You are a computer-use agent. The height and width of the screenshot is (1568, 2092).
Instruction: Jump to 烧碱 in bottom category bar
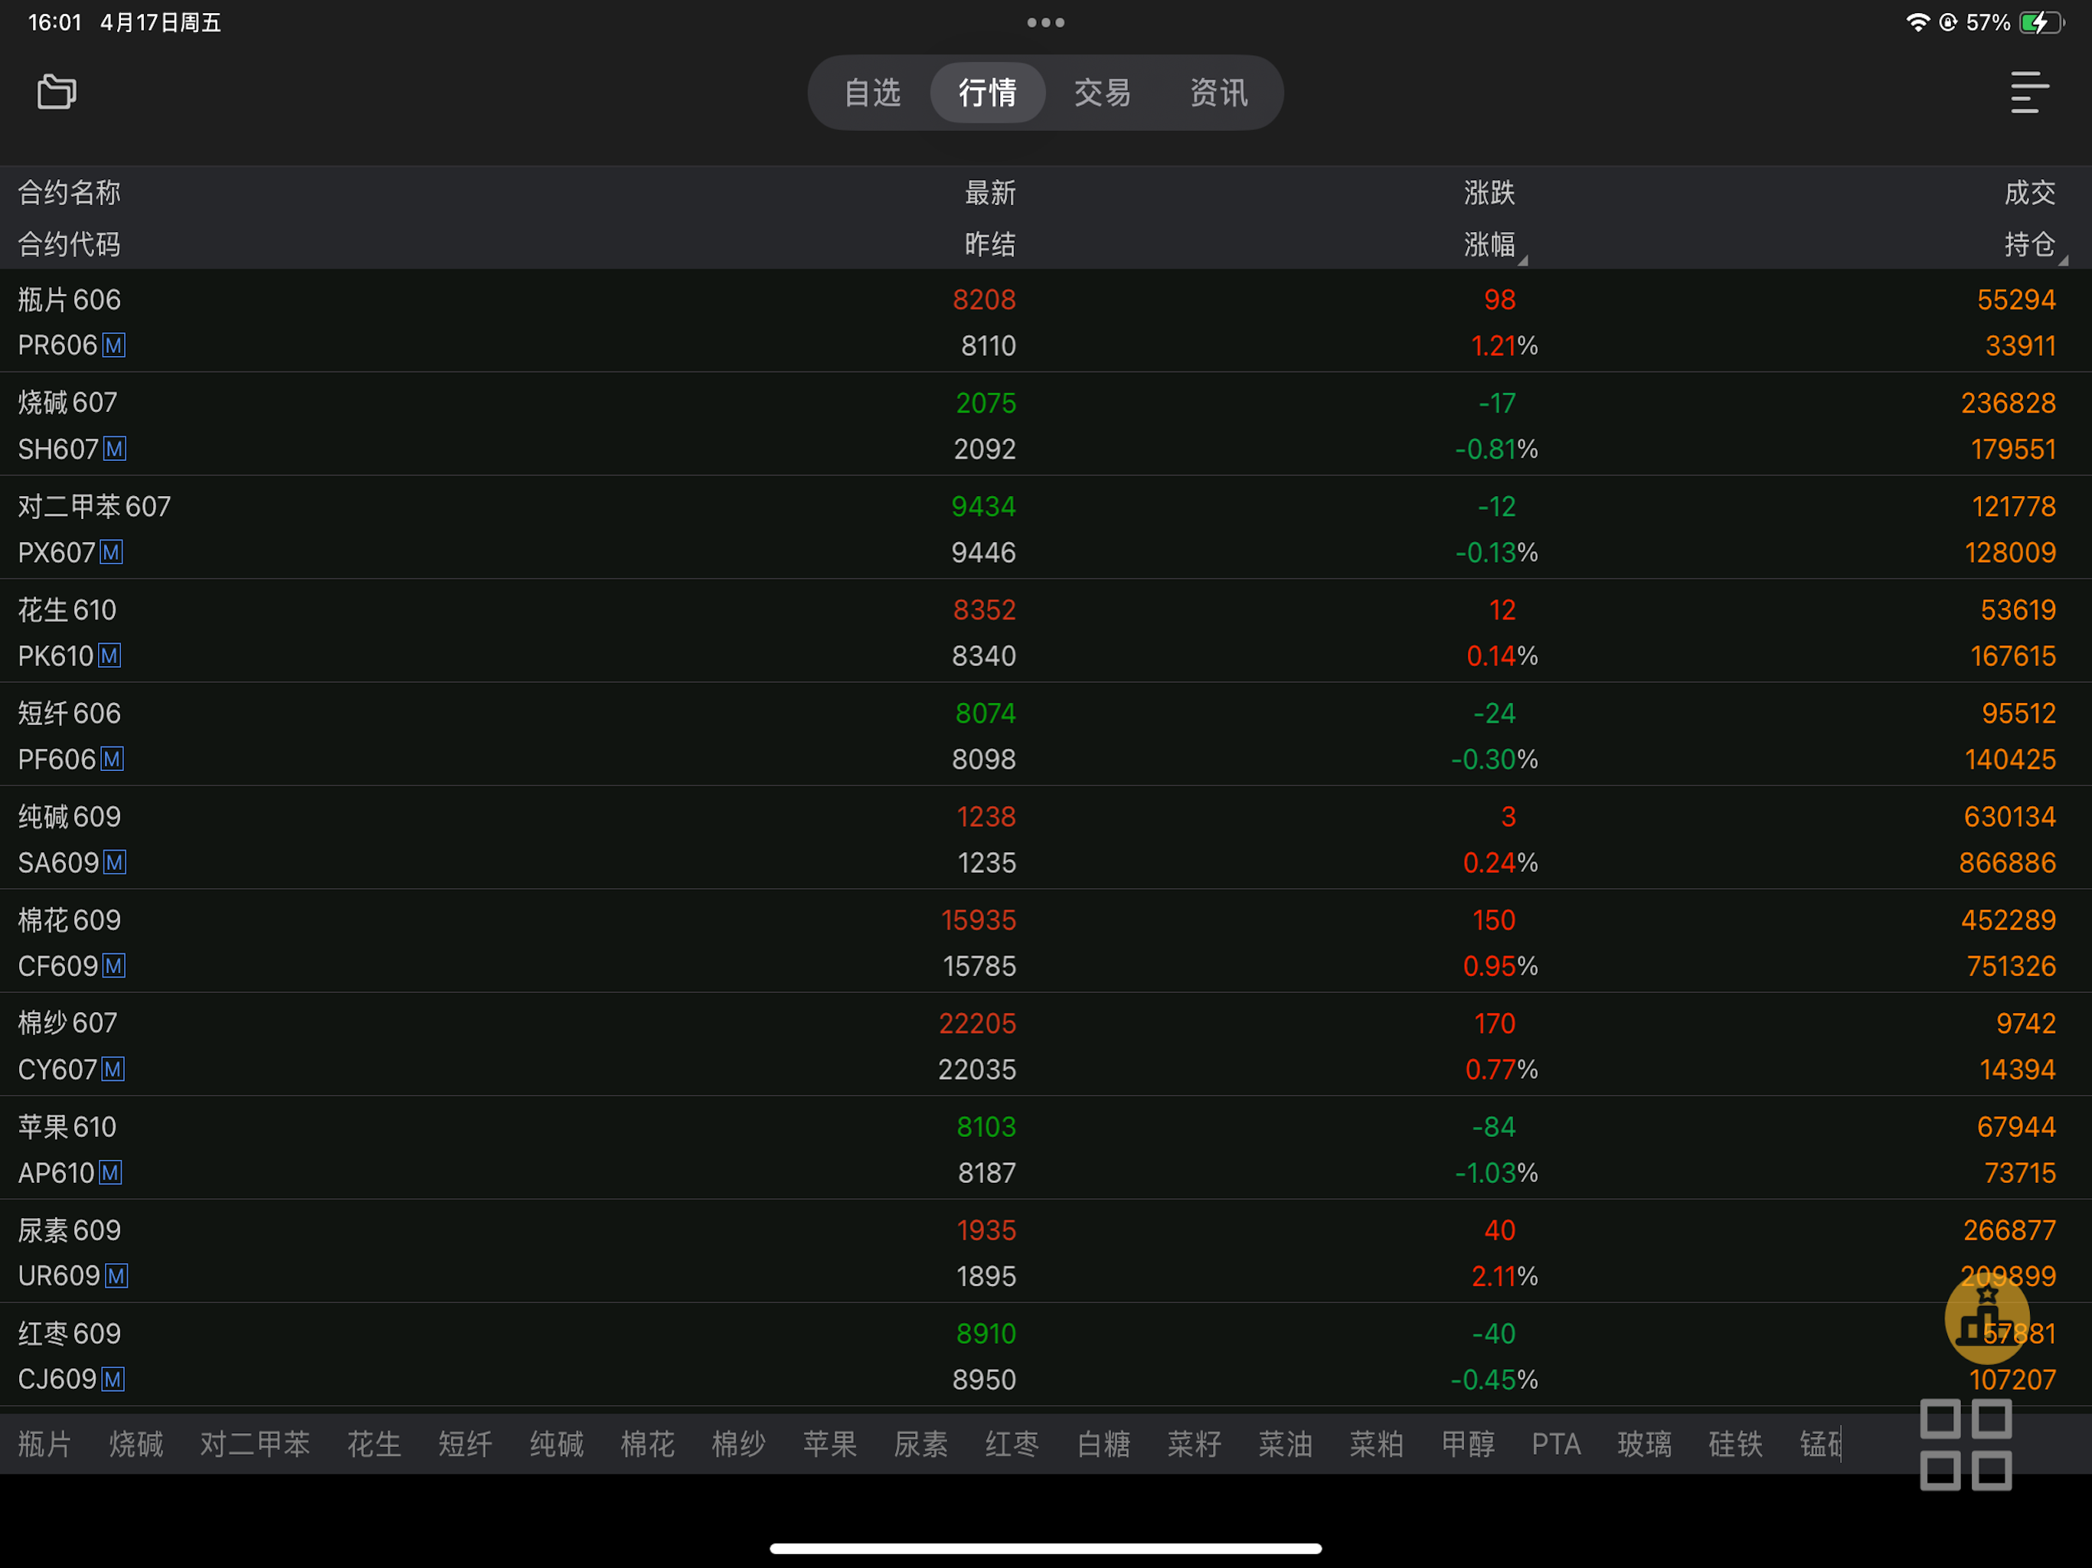click(136, 1444)
